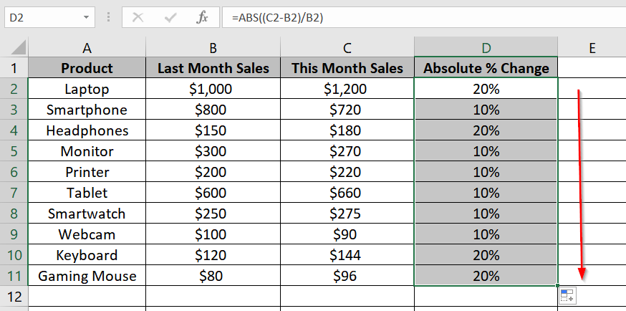Select column E header
The image size is (626, 311).
tap(592, 47)
